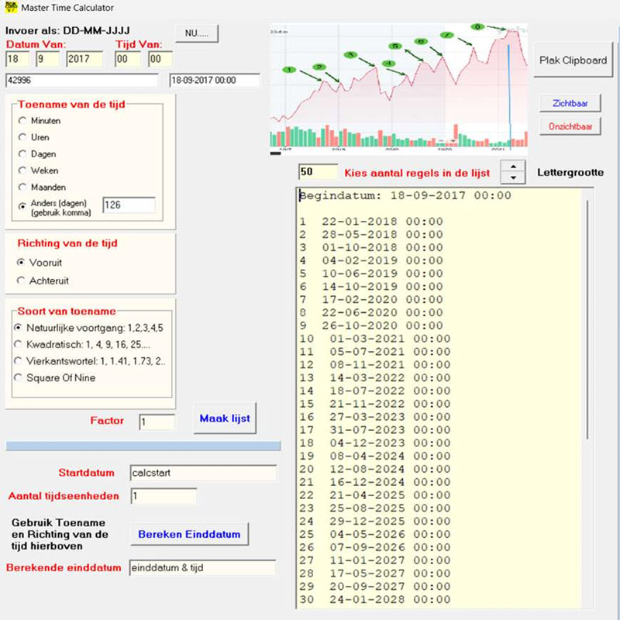This screenshot has width=620, height=620.
Task: Click the Maak lijst button
Action: pyautogui.click(x=225, y=418)
